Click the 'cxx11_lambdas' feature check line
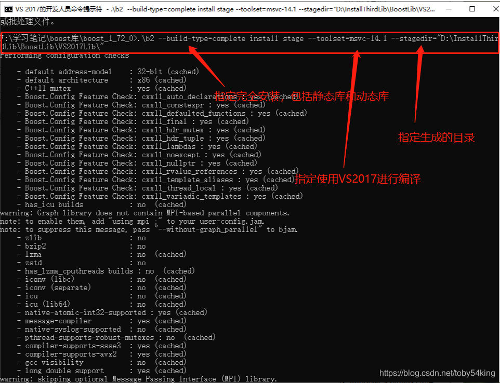Image resolution: width=500 pixels, height=383 pixels. tap(137, 146)
